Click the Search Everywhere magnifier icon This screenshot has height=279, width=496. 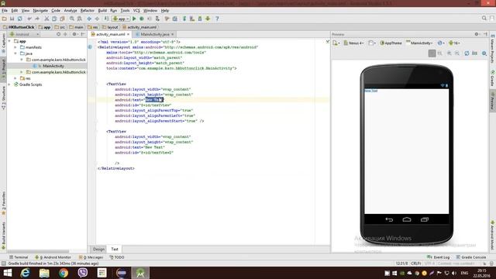pos(484,19)
